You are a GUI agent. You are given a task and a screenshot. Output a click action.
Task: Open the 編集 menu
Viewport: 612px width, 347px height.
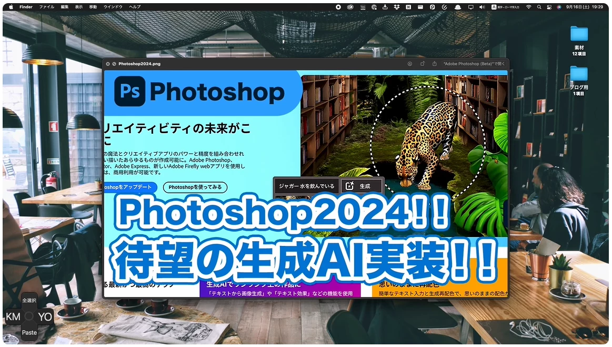(65, 7)
